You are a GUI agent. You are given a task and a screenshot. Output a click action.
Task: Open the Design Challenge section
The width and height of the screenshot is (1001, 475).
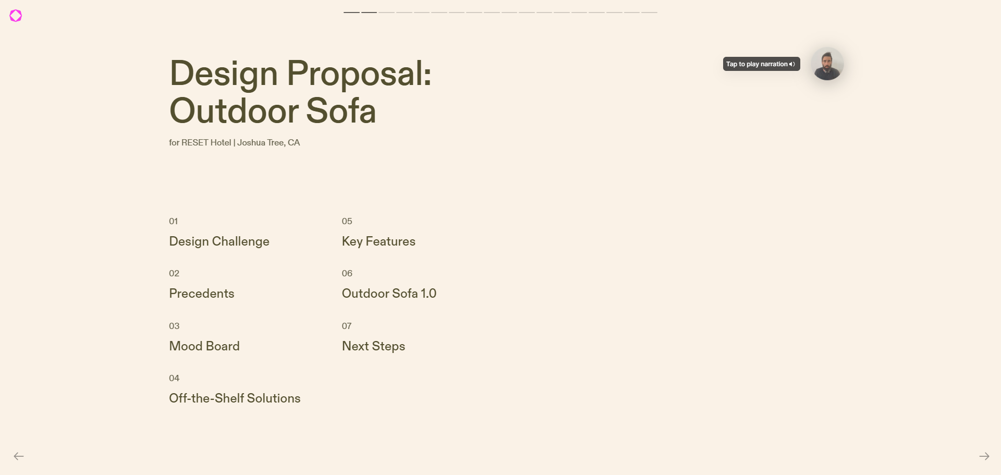tap(219, 241)
